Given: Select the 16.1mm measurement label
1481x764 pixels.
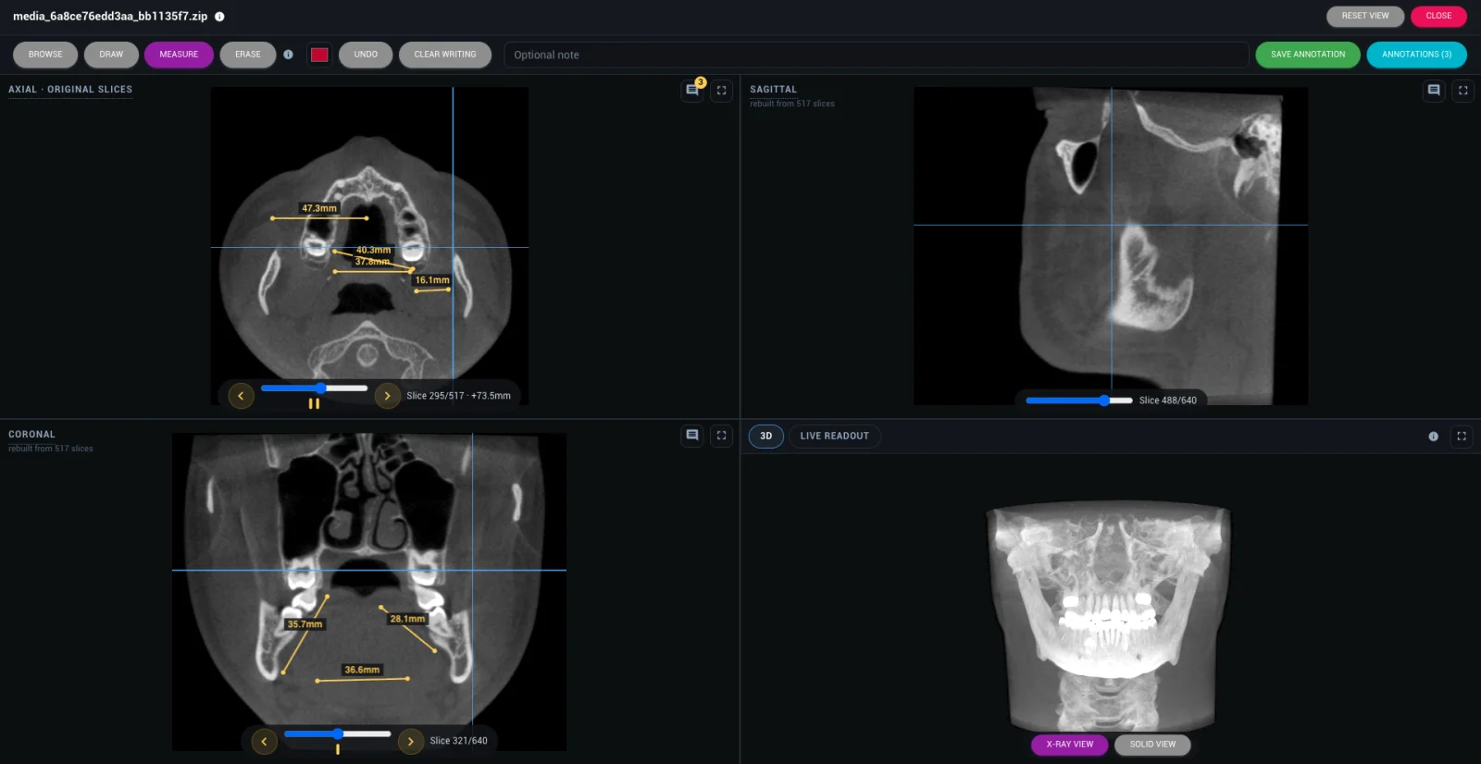Looking at the screenshot, I should tap(432, 280).
